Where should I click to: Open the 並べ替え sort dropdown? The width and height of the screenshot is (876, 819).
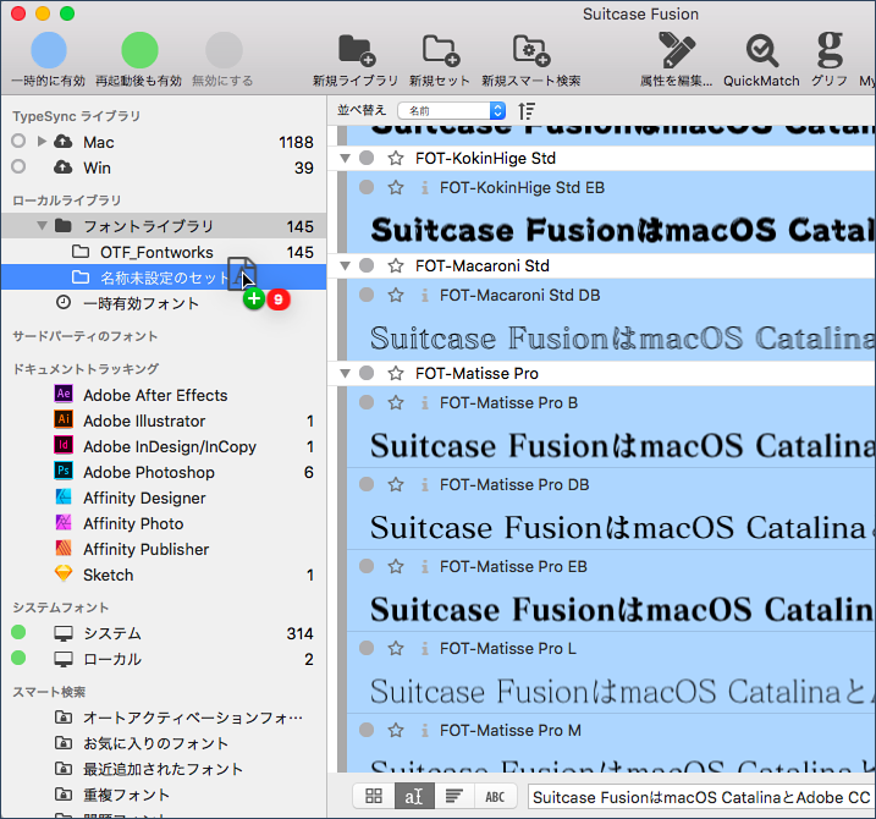(451, 111)
